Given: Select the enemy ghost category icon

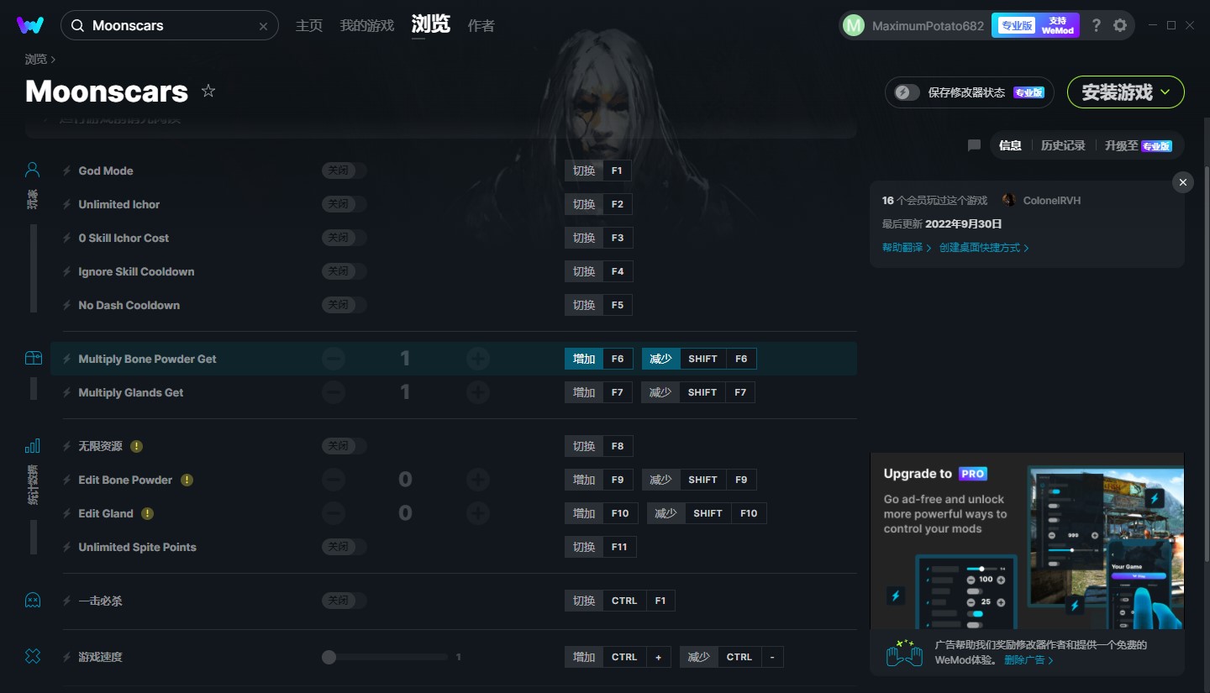Looking at the screenshot, I should pyautogui.click(x=33, y=601).
